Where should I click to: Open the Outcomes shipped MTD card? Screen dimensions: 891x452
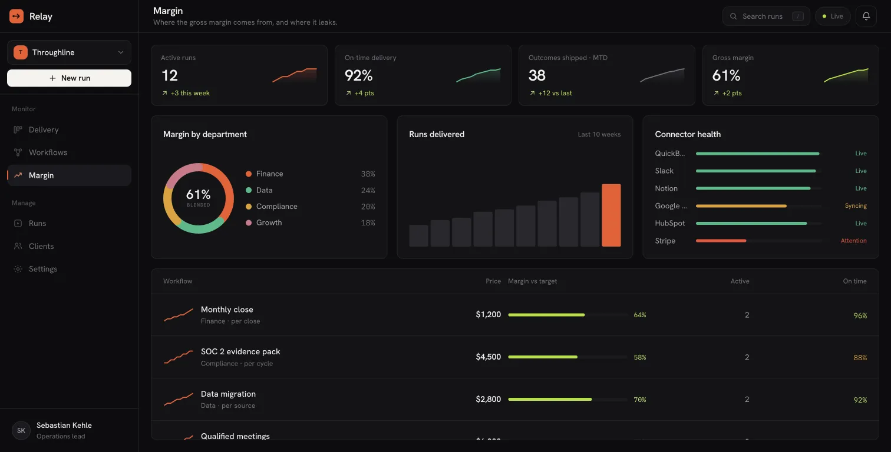[607, 75]
